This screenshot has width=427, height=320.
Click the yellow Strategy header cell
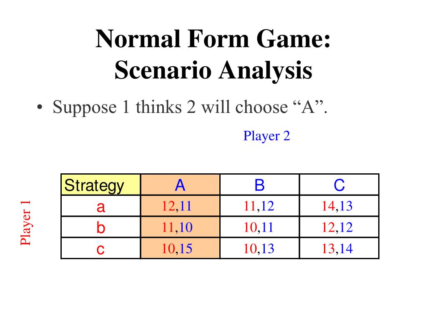pos(101,185)
